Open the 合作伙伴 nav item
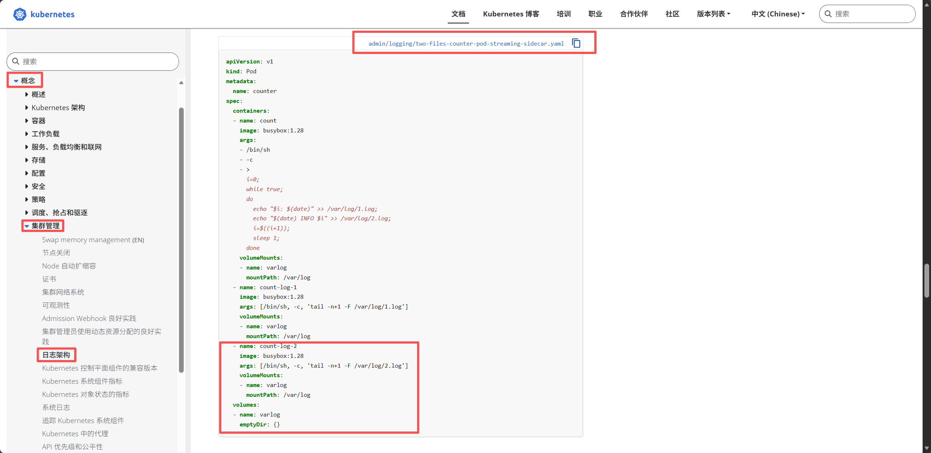 pos(634,14)
